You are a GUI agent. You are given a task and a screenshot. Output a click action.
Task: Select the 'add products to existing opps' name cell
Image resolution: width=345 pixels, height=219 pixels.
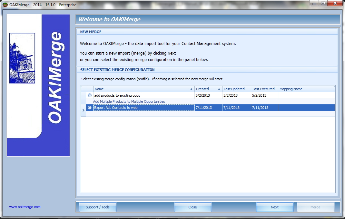[144, 95]
